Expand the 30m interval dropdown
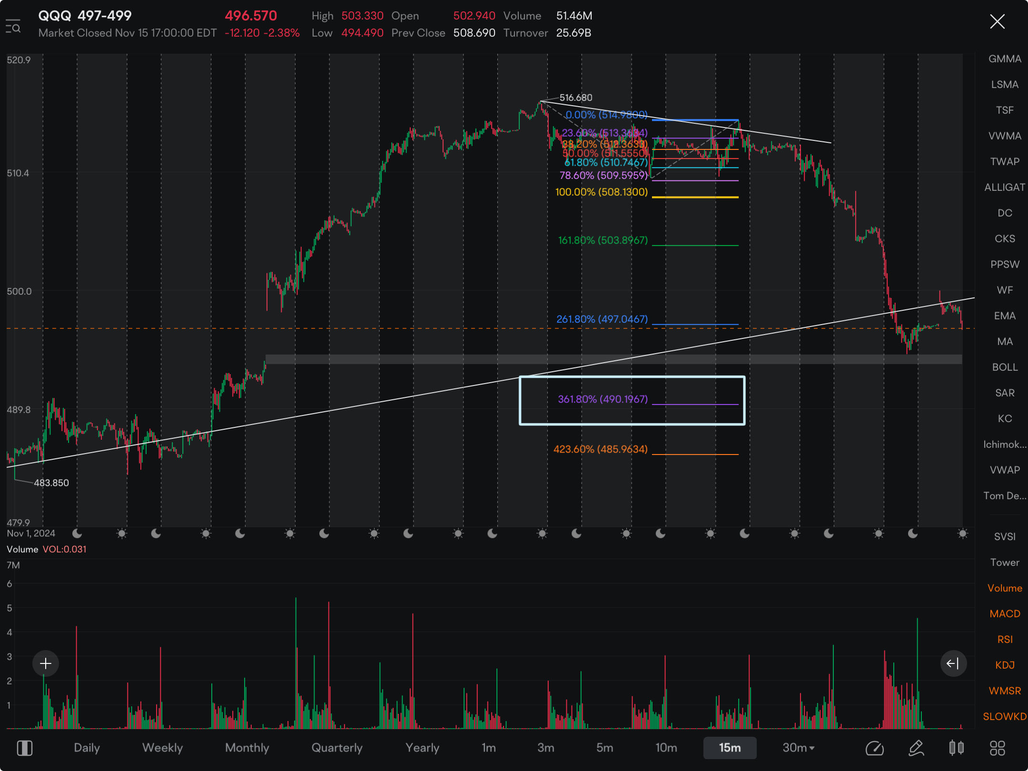This screenshot has height=771, width=1028. (799, 748)
